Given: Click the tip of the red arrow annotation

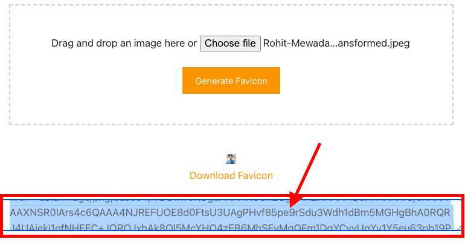Looking at the screenshot, I should 292,206.
